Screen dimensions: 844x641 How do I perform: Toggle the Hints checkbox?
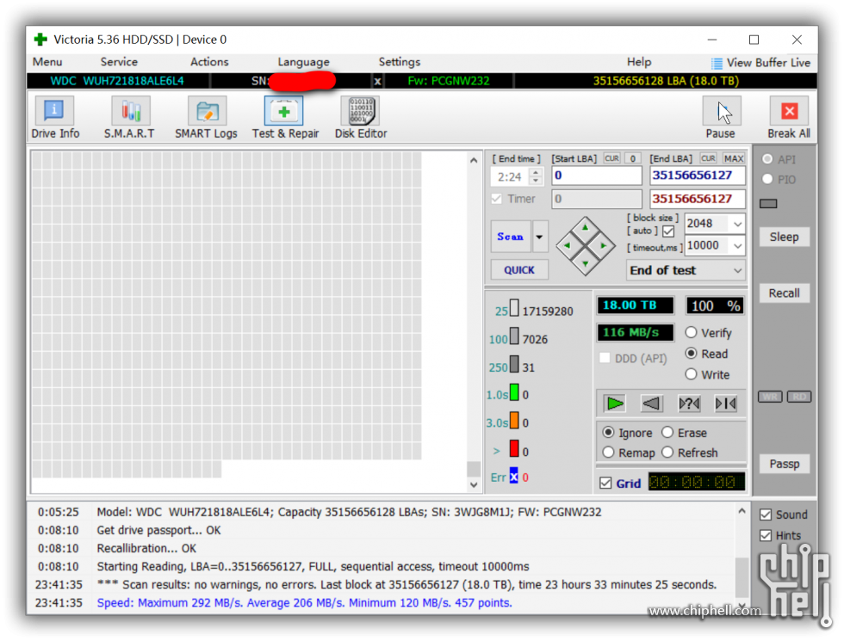click(766, 535)
